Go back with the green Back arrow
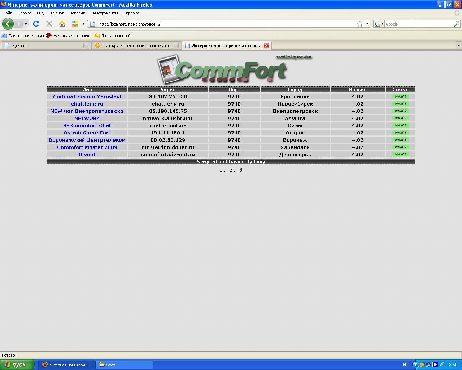This screenshot has height=370, width=462. [8, 24]
